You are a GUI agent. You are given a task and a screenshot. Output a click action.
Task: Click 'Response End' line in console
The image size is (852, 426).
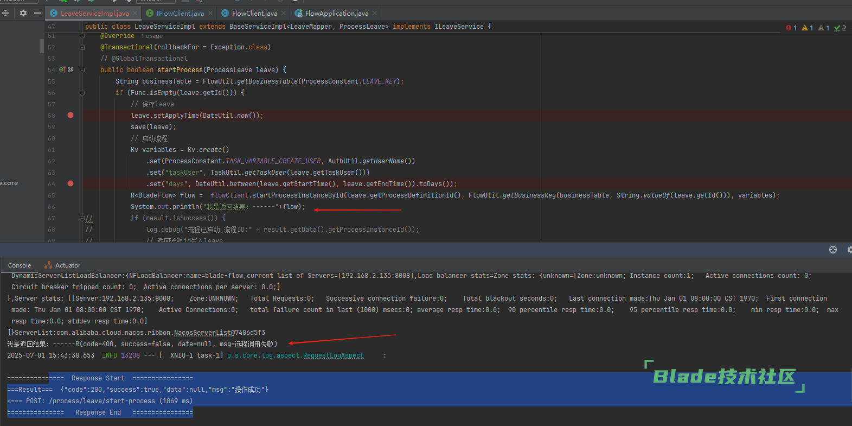coord(100,412)
